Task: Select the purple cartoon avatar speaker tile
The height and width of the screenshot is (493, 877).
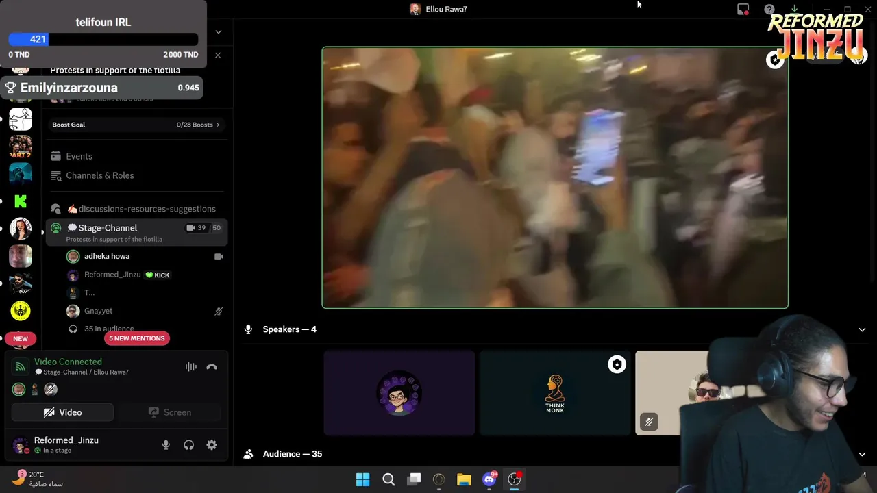Action: click(399, 393)
